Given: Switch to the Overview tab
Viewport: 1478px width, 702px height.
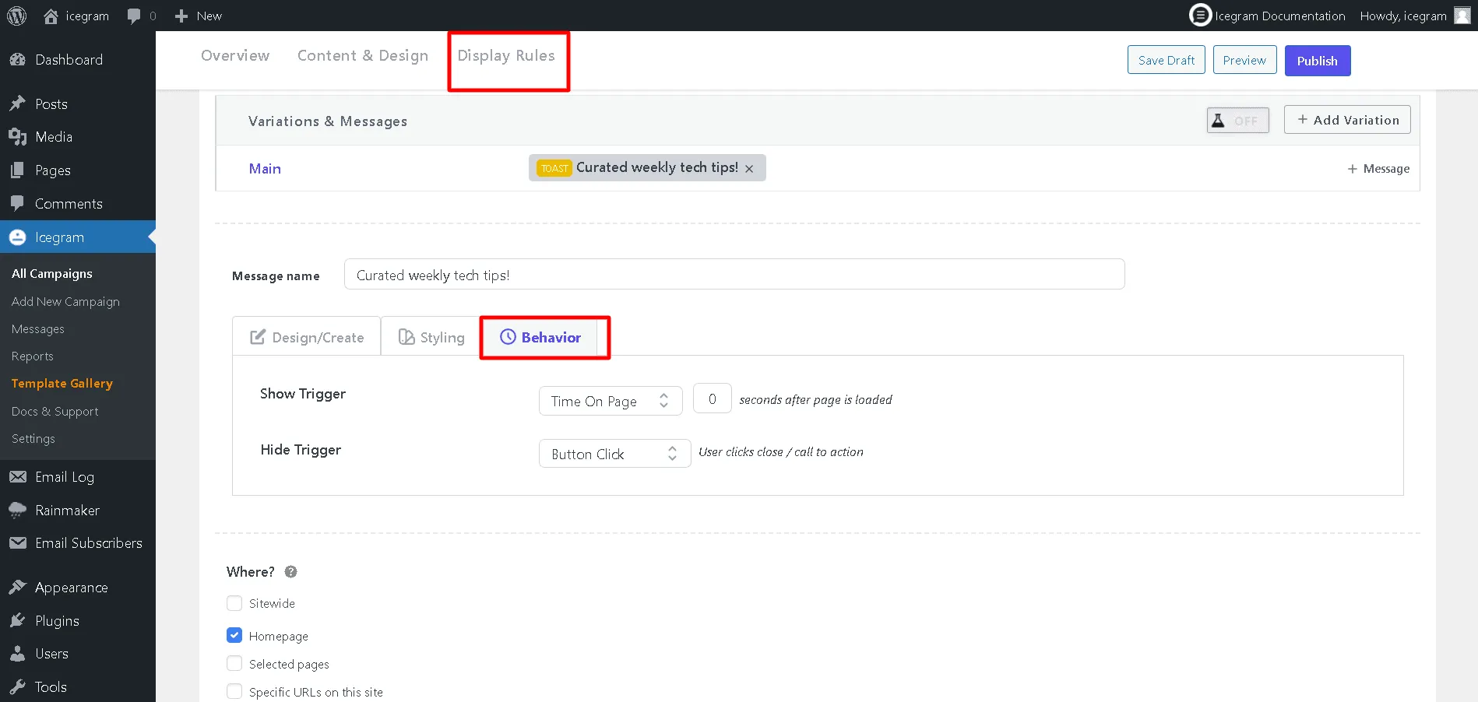Looking at the screenshot, I should (235, 55).
